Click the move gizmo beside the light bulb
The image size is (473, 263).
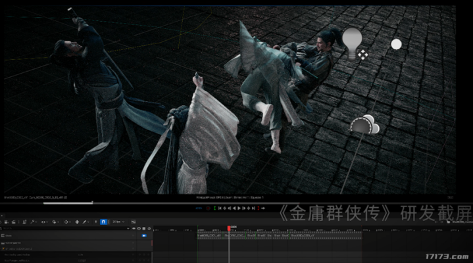click(x=362, y=56)
